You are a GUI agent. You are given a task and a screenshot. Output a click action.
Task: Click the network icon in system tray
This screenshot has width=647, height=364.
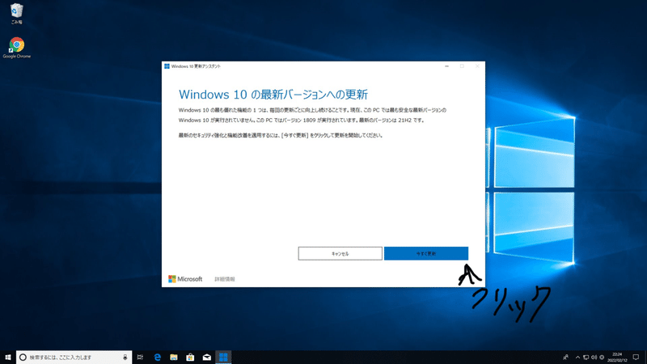pyautogui.click(x=586, y=357)
